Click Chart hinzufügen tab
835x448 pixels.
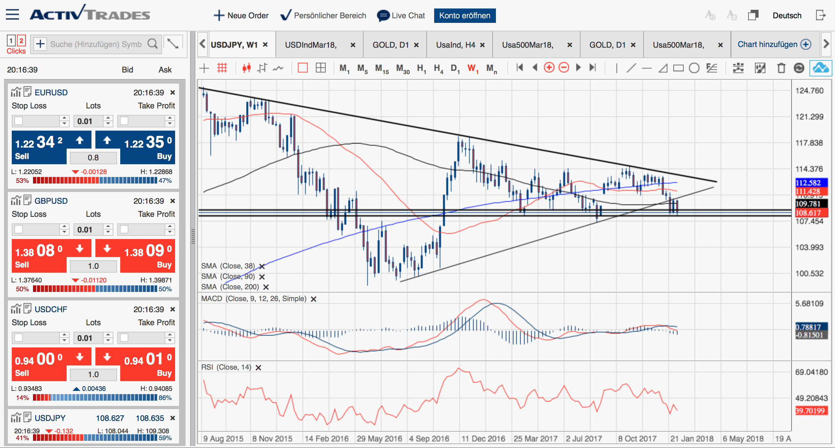point(774,44)
